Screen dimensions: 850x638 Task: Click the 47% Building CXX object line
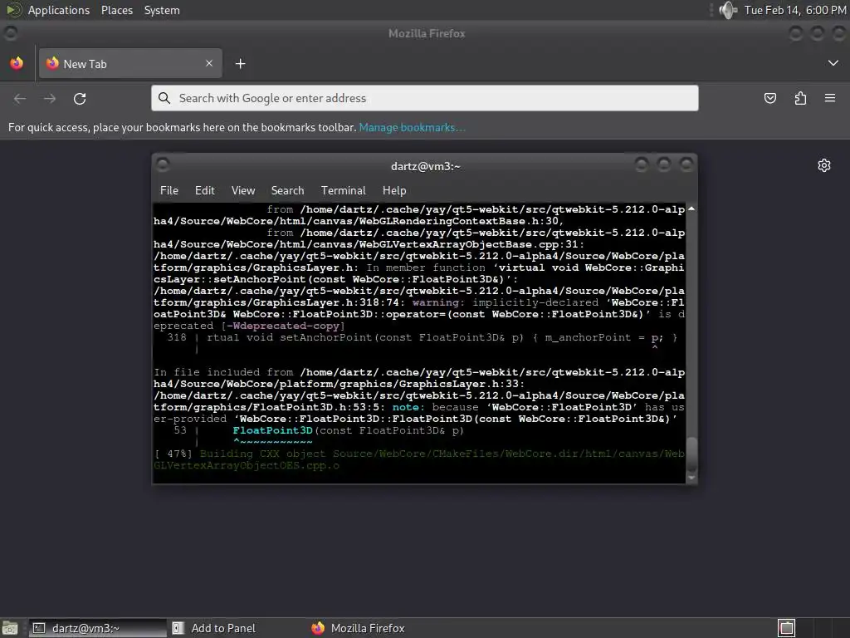pyautogui.click(x=419, y=459)
